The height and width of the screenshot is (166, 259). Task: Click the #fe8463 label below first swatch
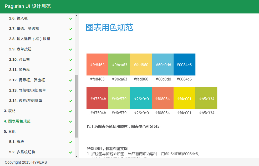tap(97, 79)
